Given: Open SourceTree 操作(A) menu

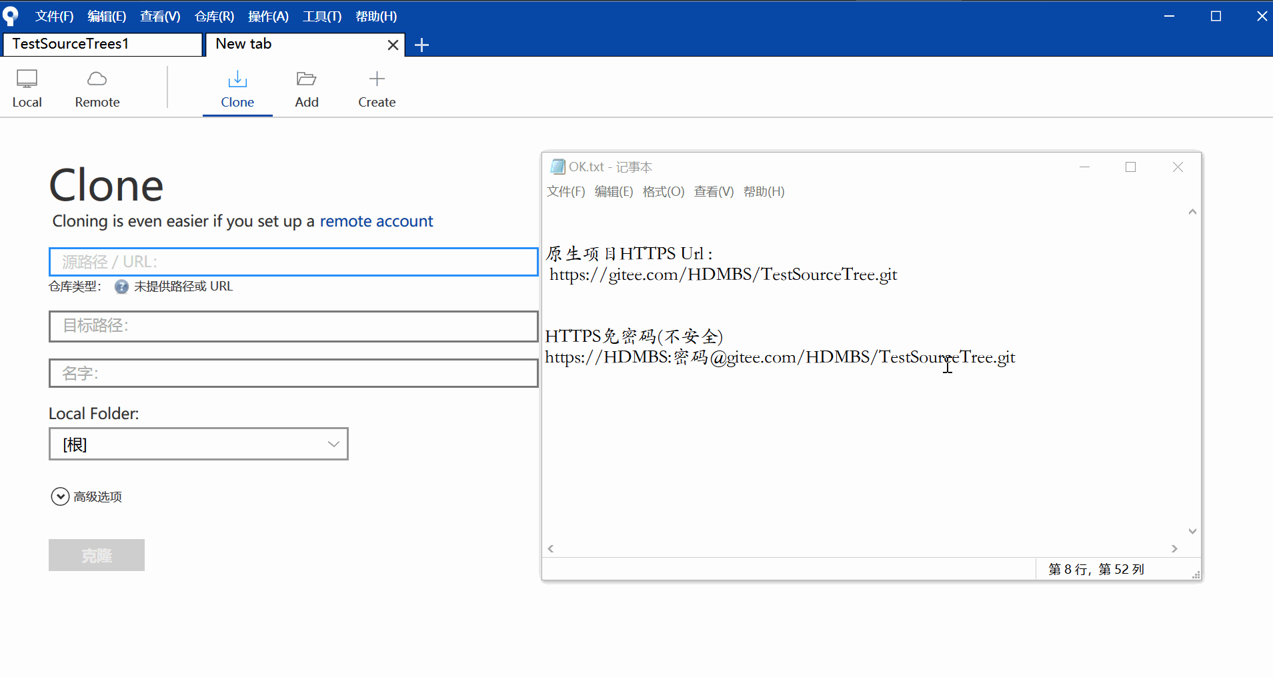Looking at the screenshot, I should (x=268, y=16).
